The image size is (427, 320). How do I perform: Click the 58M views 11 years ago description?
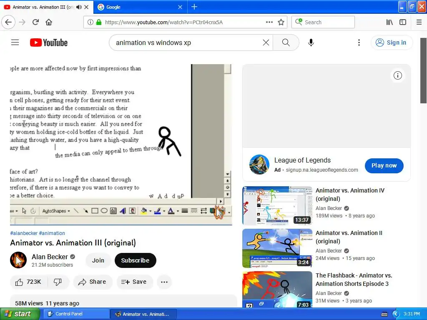click(x=47, y=303)
